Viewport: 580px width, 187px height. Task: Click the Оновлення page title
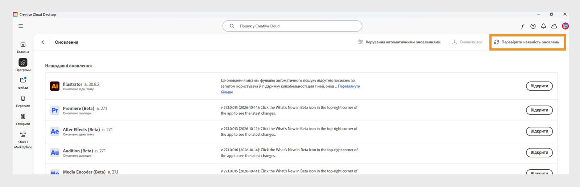click(67, 42)
